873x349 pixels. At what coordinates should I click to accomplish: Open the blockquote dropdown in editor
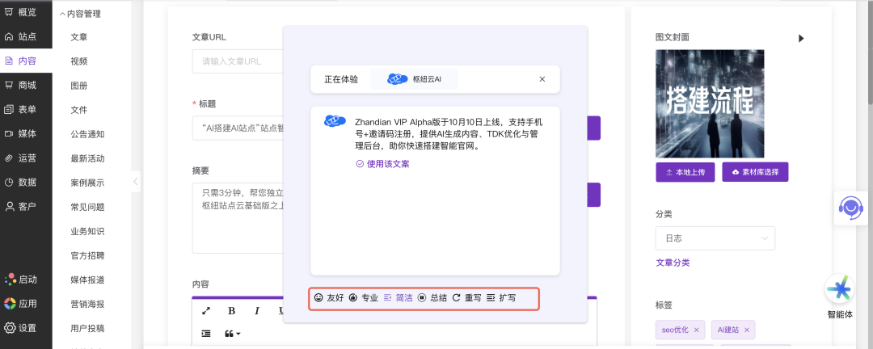pyautogui.click(x=233, y=334)
